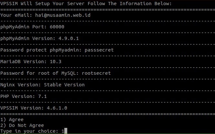Select the "1) Agree" option line

[12, 120]
